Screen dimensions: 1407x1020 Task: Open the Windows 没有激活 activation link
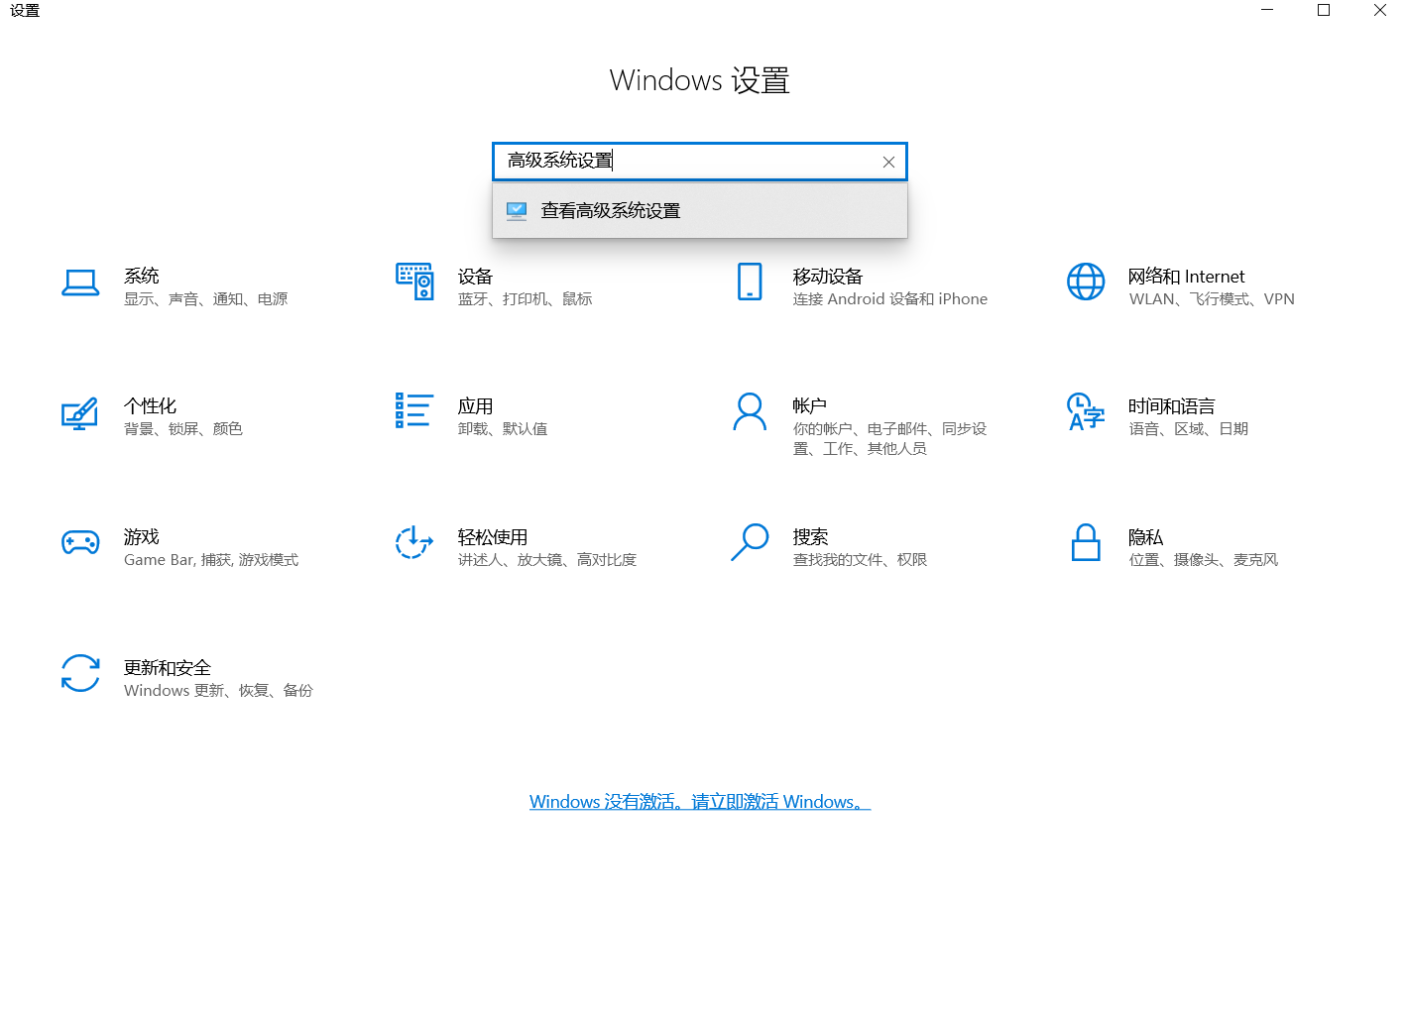(x=700, y=802)
